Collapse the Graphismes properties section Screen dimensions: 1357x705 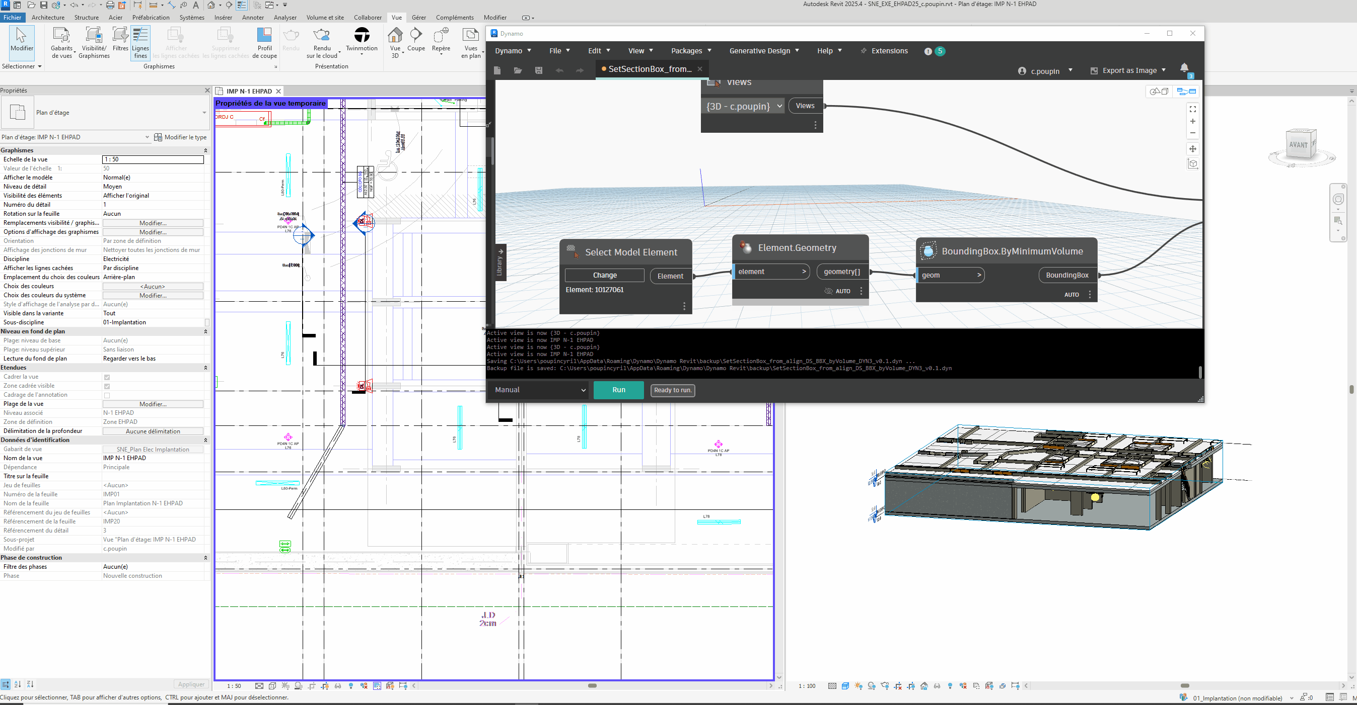tap(205, 150)
